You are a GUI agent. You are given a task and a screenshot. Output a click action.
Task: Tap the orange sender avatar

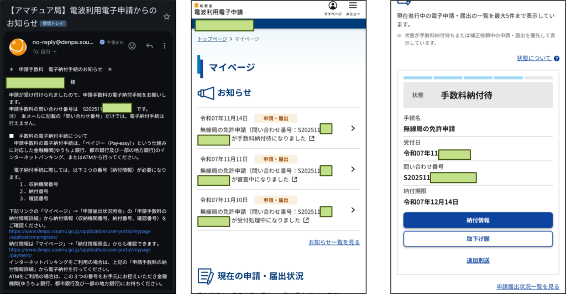point(17,46)
